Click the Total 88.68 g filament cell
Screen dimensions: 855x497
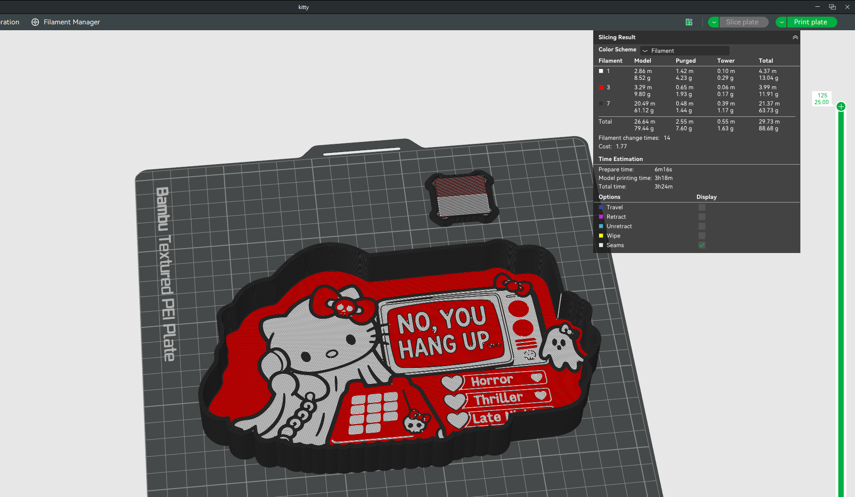(768, 129)
